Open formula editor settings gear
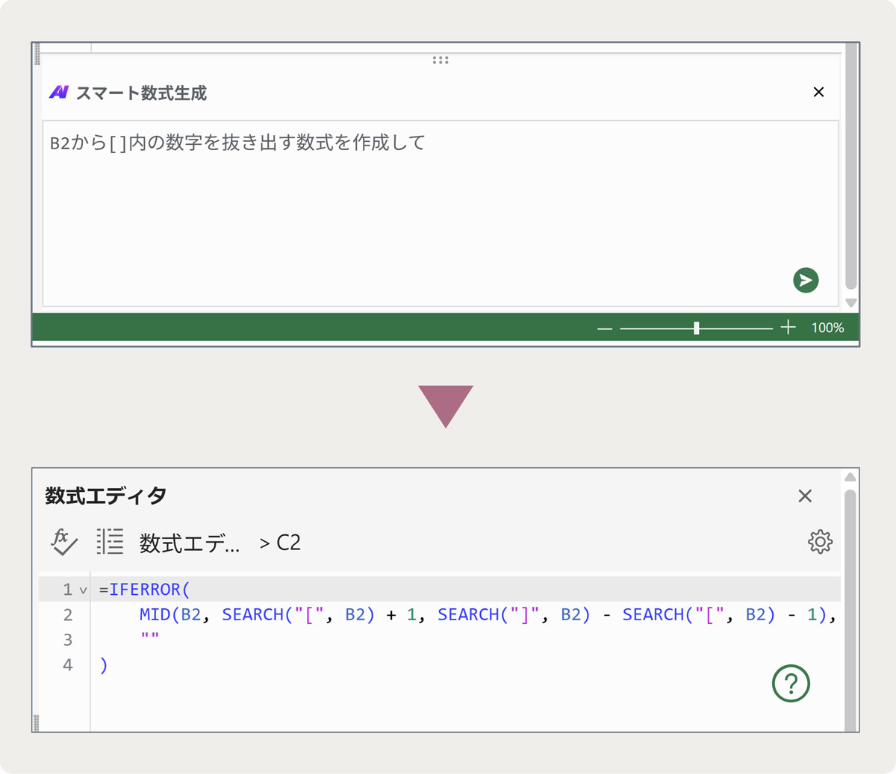Screen dimensions: 896x774 [x=820, y=542]
